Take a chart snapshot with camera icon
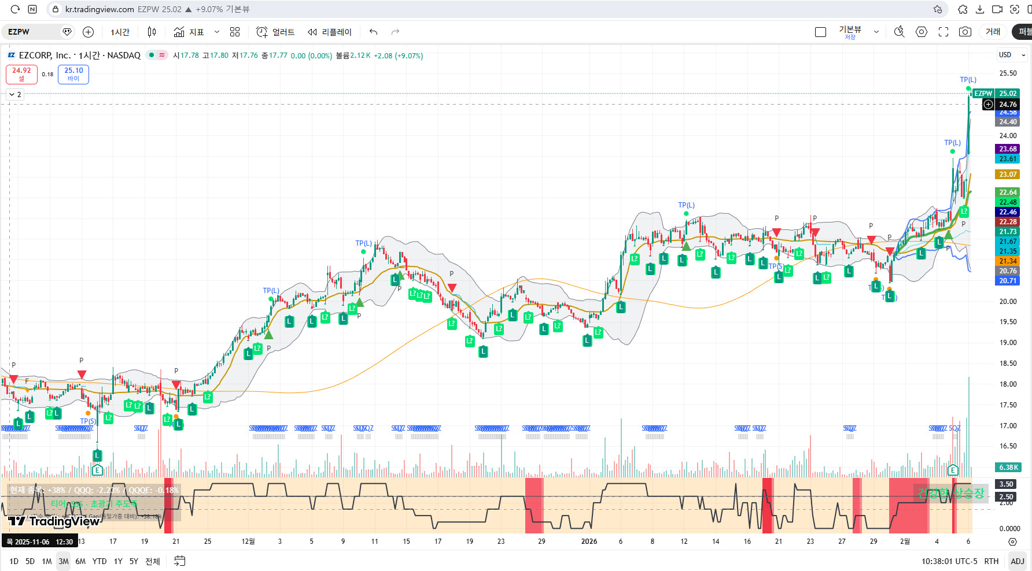The image size is (1032, 571). pos(965,32)
